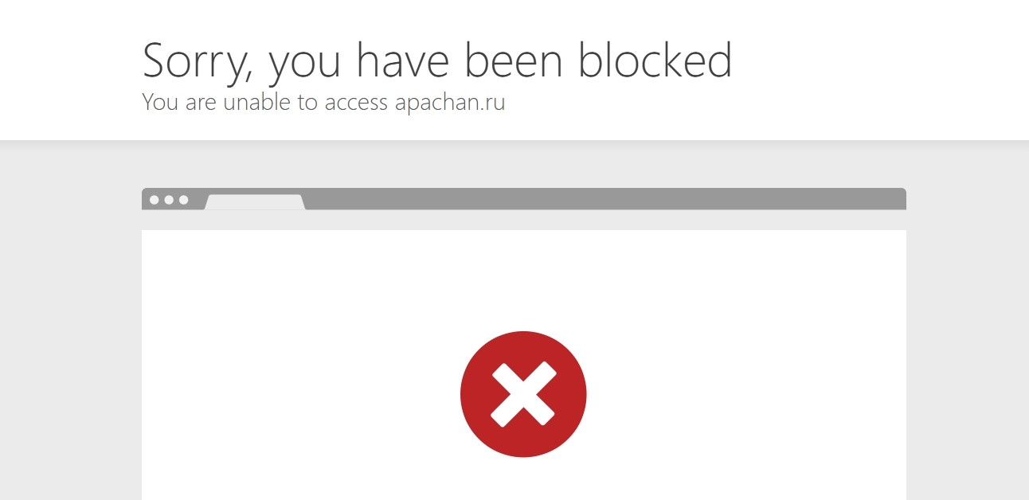Click the first white dot in browser illustration
The width and height of the screenshot is (1029, 500).
(155, 200)
